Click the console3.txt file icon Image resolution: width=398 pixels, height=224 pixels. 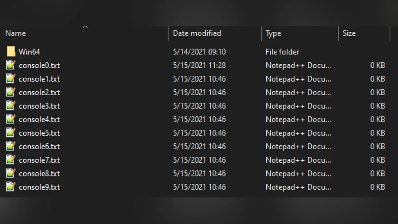point(11,106)
